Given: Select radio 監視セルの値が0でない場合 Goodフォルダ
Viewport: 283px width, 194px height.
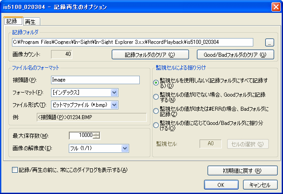Looking at the screenshot, I should (x=155, y=97).
